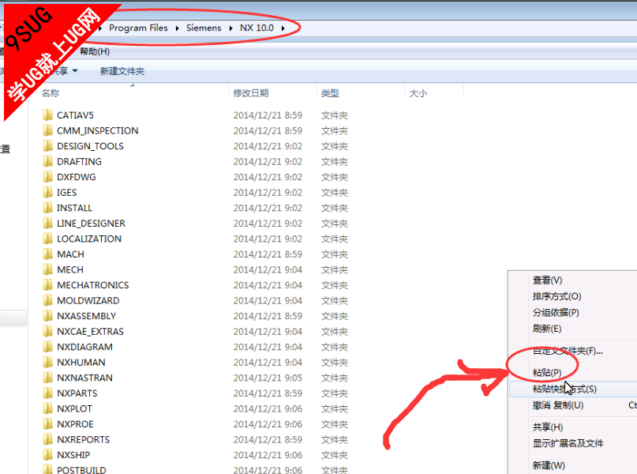The image size is (637, 474).
Task: Select the NXPLOT folder icon
Action: coord(47,408)
